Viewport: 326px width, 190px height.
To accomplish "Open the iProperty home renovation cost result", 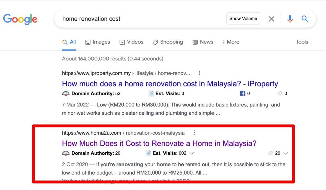I will pyautogui.click(x=170, y=84).
